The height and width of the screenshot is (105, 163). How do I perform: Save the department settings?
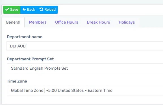point(12,10)
